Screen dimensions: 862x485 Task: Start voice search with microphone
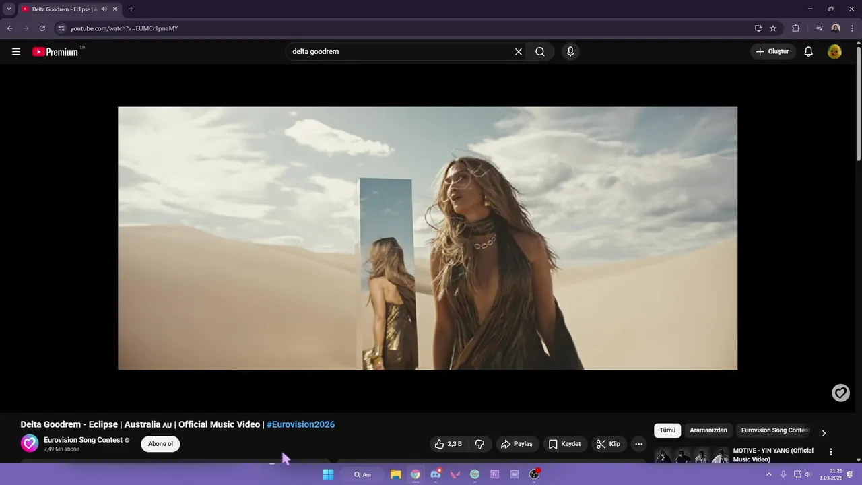pyautogui.click(x=570, y=52)
